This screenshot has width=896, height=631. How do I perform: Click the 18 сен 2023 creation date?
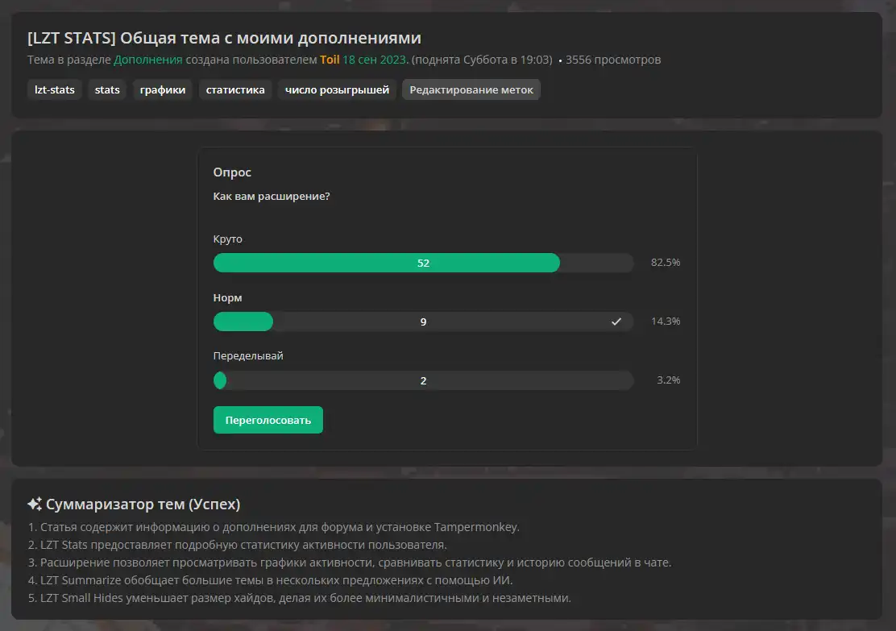(375, 60)
